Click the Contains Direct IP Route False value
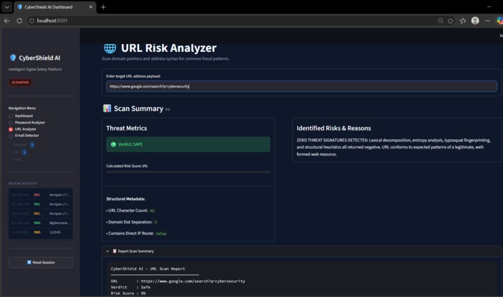503x297 pixels. pyautogui.click(x=161, y=233)
